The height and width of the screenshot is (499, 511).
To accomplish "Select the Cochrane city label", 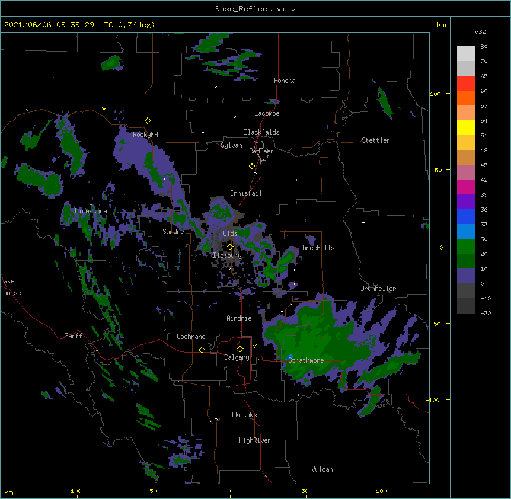I will point(191,337).
